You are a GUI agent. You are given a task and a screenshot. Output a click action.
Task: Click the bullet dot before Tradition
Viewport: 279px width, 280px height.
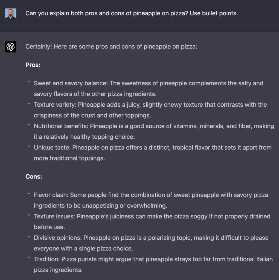(x=29, y=258)
